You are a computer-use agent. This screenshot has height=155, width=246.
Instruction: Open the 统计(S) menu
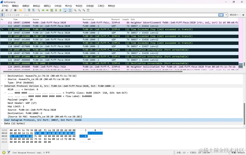pos(68,6)
